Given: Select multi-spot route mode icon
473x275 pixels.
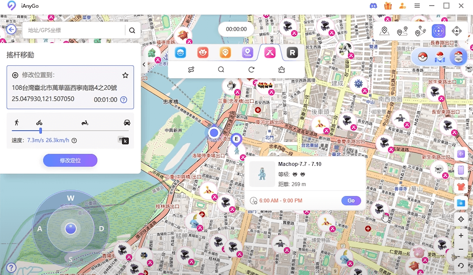Looking at the screenshot, I should click(x=421, y=31).
